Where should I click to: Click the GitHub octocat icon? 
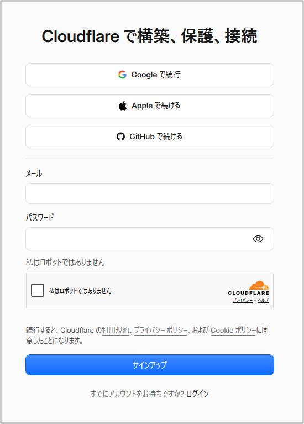120,137
